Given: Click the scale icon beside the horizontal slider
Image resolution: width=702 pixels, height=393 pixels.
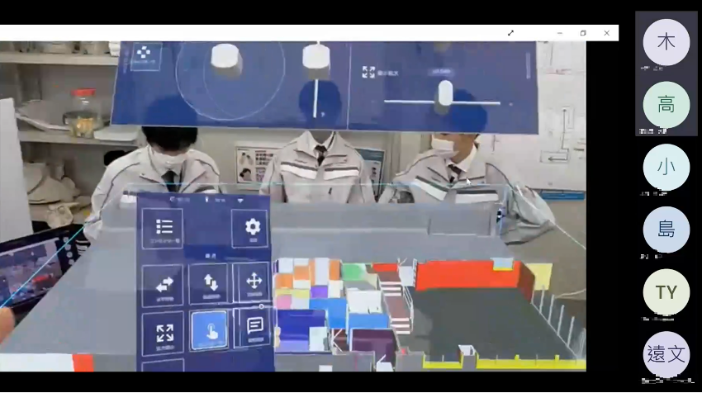Looking at the screenshot, I should 368,72.
